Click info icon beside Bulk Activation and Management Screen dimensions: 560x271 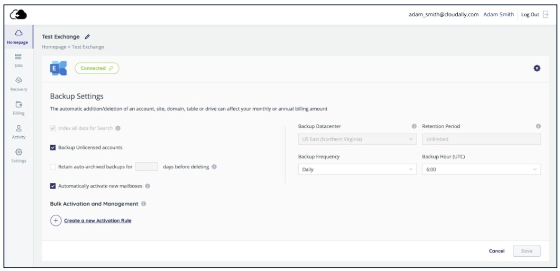(144, 204)
